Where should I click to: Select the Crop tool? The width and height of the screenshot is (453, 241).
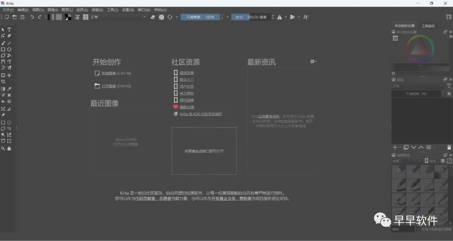[3, 81]
